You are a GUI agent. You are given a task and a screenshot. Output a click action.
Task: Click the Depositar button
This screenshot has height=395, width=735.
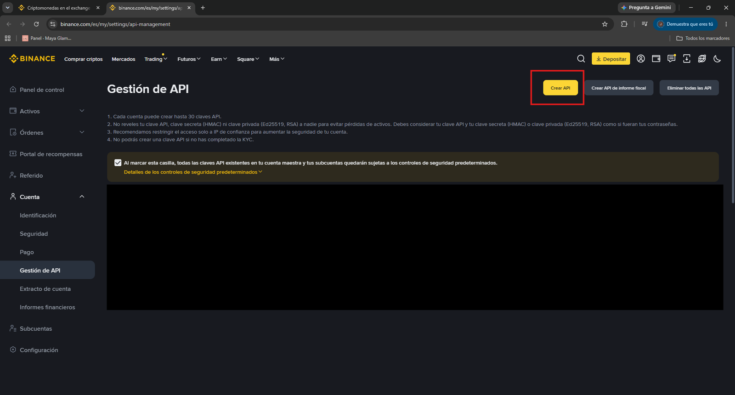[x=611, y=59]
